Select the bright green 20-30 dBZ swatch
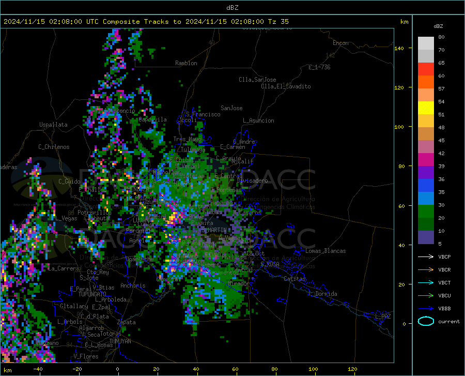 pyautogui.click(x=426, y=212)
